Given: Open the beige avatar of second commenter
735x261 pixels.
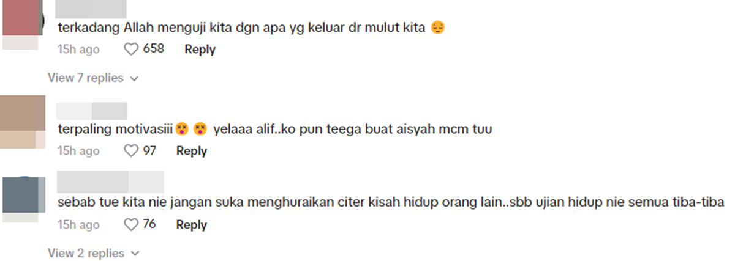Looking at the screenshot, I should (x=23, y=113).
